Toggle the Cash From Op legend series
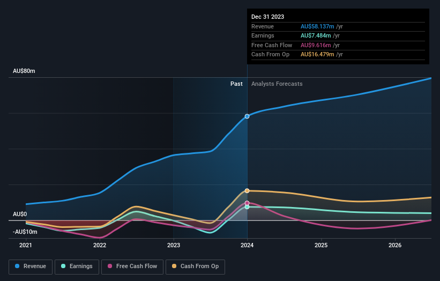The height and width of the screenshot is (281, 440). pyautogui.click(x=195, y=267)
